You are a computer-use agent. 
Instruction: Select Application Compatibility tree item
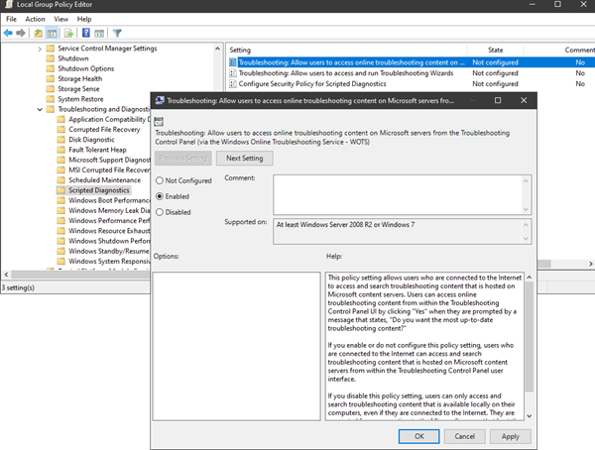click(109, 119)
